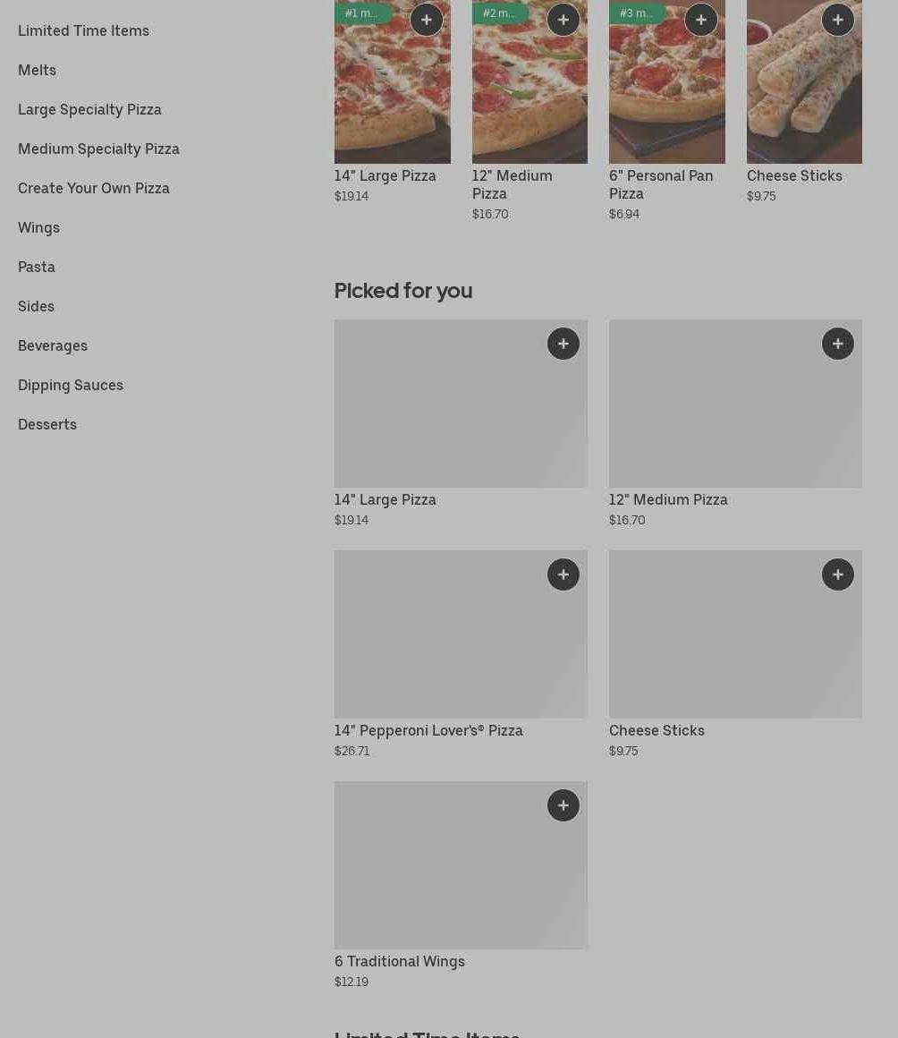Add 14" Pepperoni Lover's Pizza to cart
Viewport: 898px width, 1038px height.
[x=563, y=574]
